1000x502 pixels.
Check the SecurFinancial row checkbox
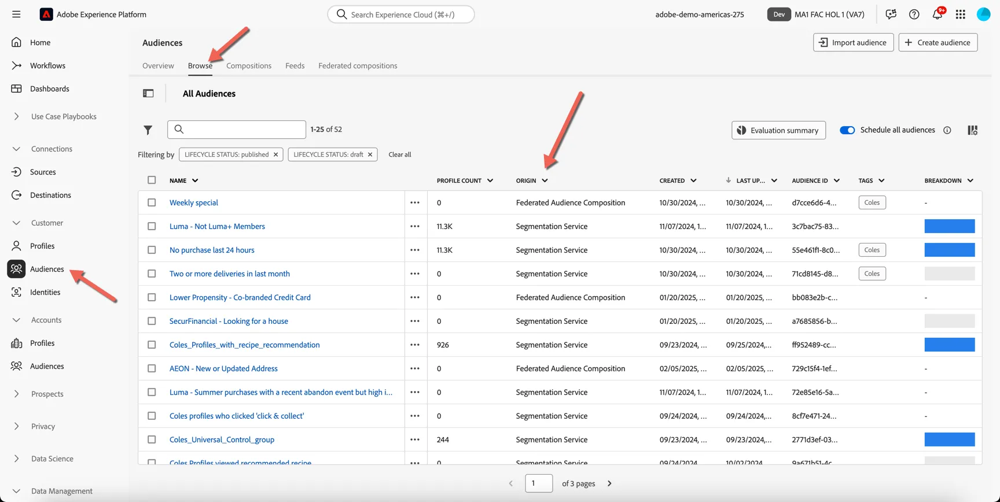[x=152, y=322]
